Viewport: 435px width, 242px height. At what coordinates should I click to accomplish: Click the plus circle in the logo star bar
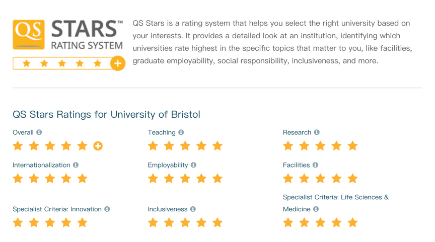(x=118, y=63)
